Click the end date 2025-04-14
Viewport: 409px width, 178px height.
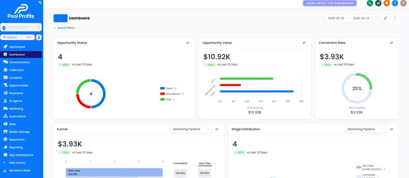(361, 18)
